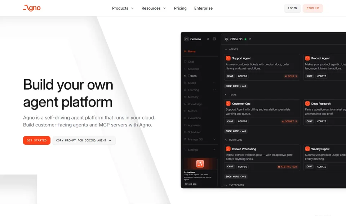Click CHAT on the Weekly Digest card
Viewport: 346px width, 216px height.
pyautogui.click(x=309, y=167)
